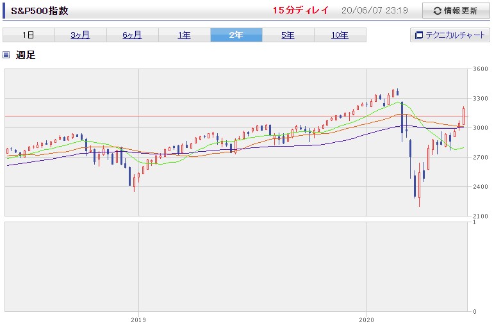Click the active 2年 tab
This screenshot has width=494, height=326.
[x=236, y=35]
